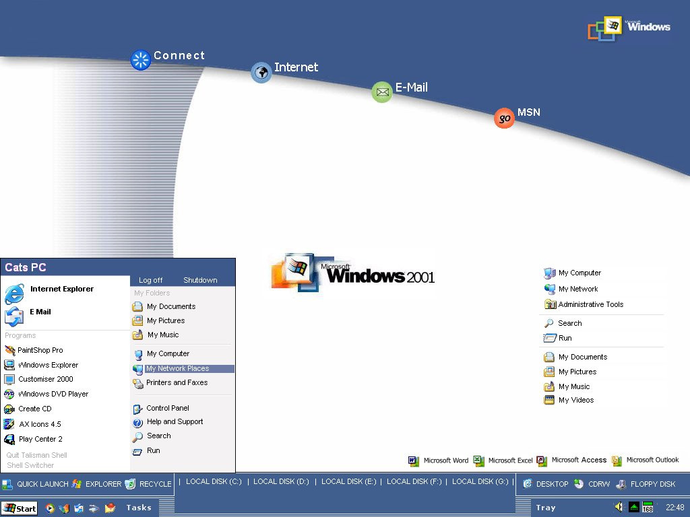Open Control Panel from start menu

coord(161,409)
